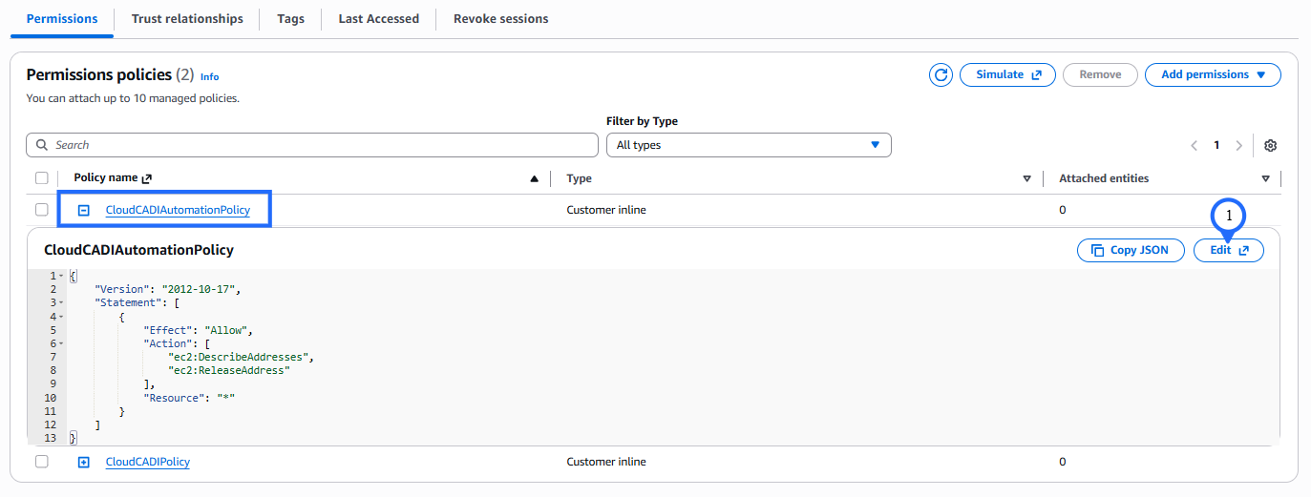Open Filter by Type dropdown
1311x497 pixels.
[749, 145]
